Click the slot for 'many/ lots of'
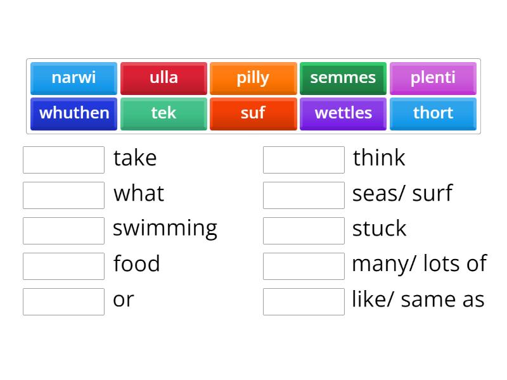 click(304, 266)
